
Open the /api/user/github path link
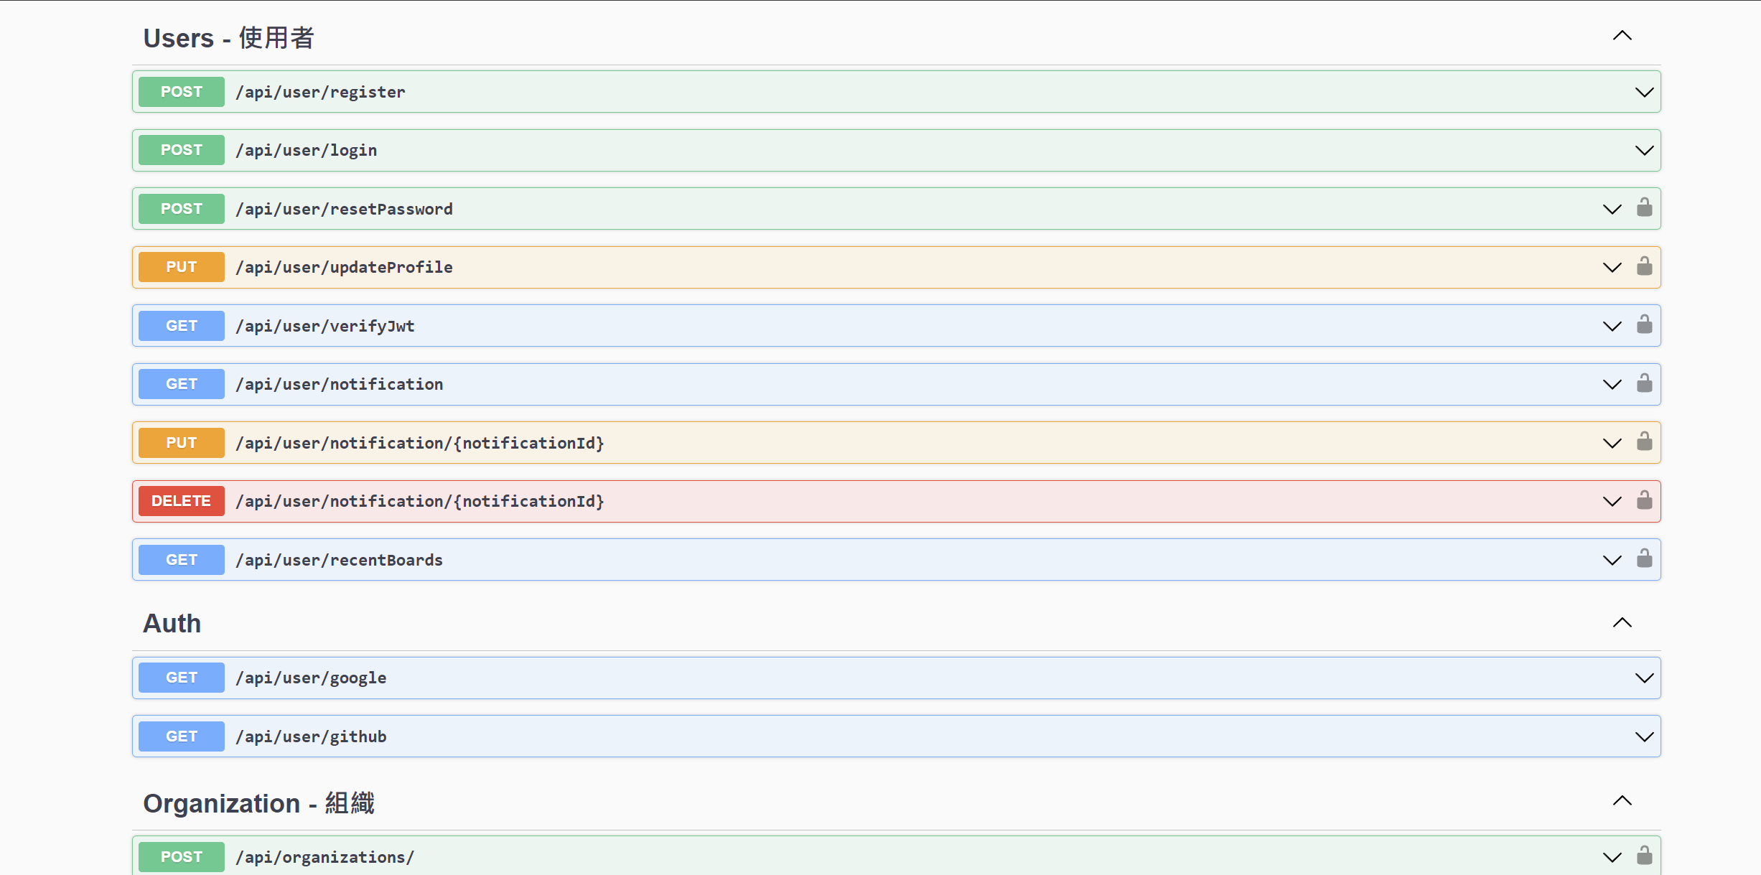pyautogui.click(x=311, y=736)
